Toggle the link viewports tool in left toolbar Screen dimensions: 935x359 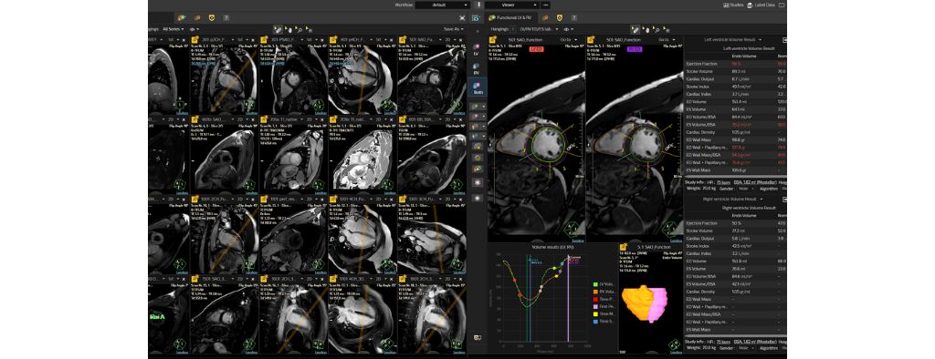point(278,28)
